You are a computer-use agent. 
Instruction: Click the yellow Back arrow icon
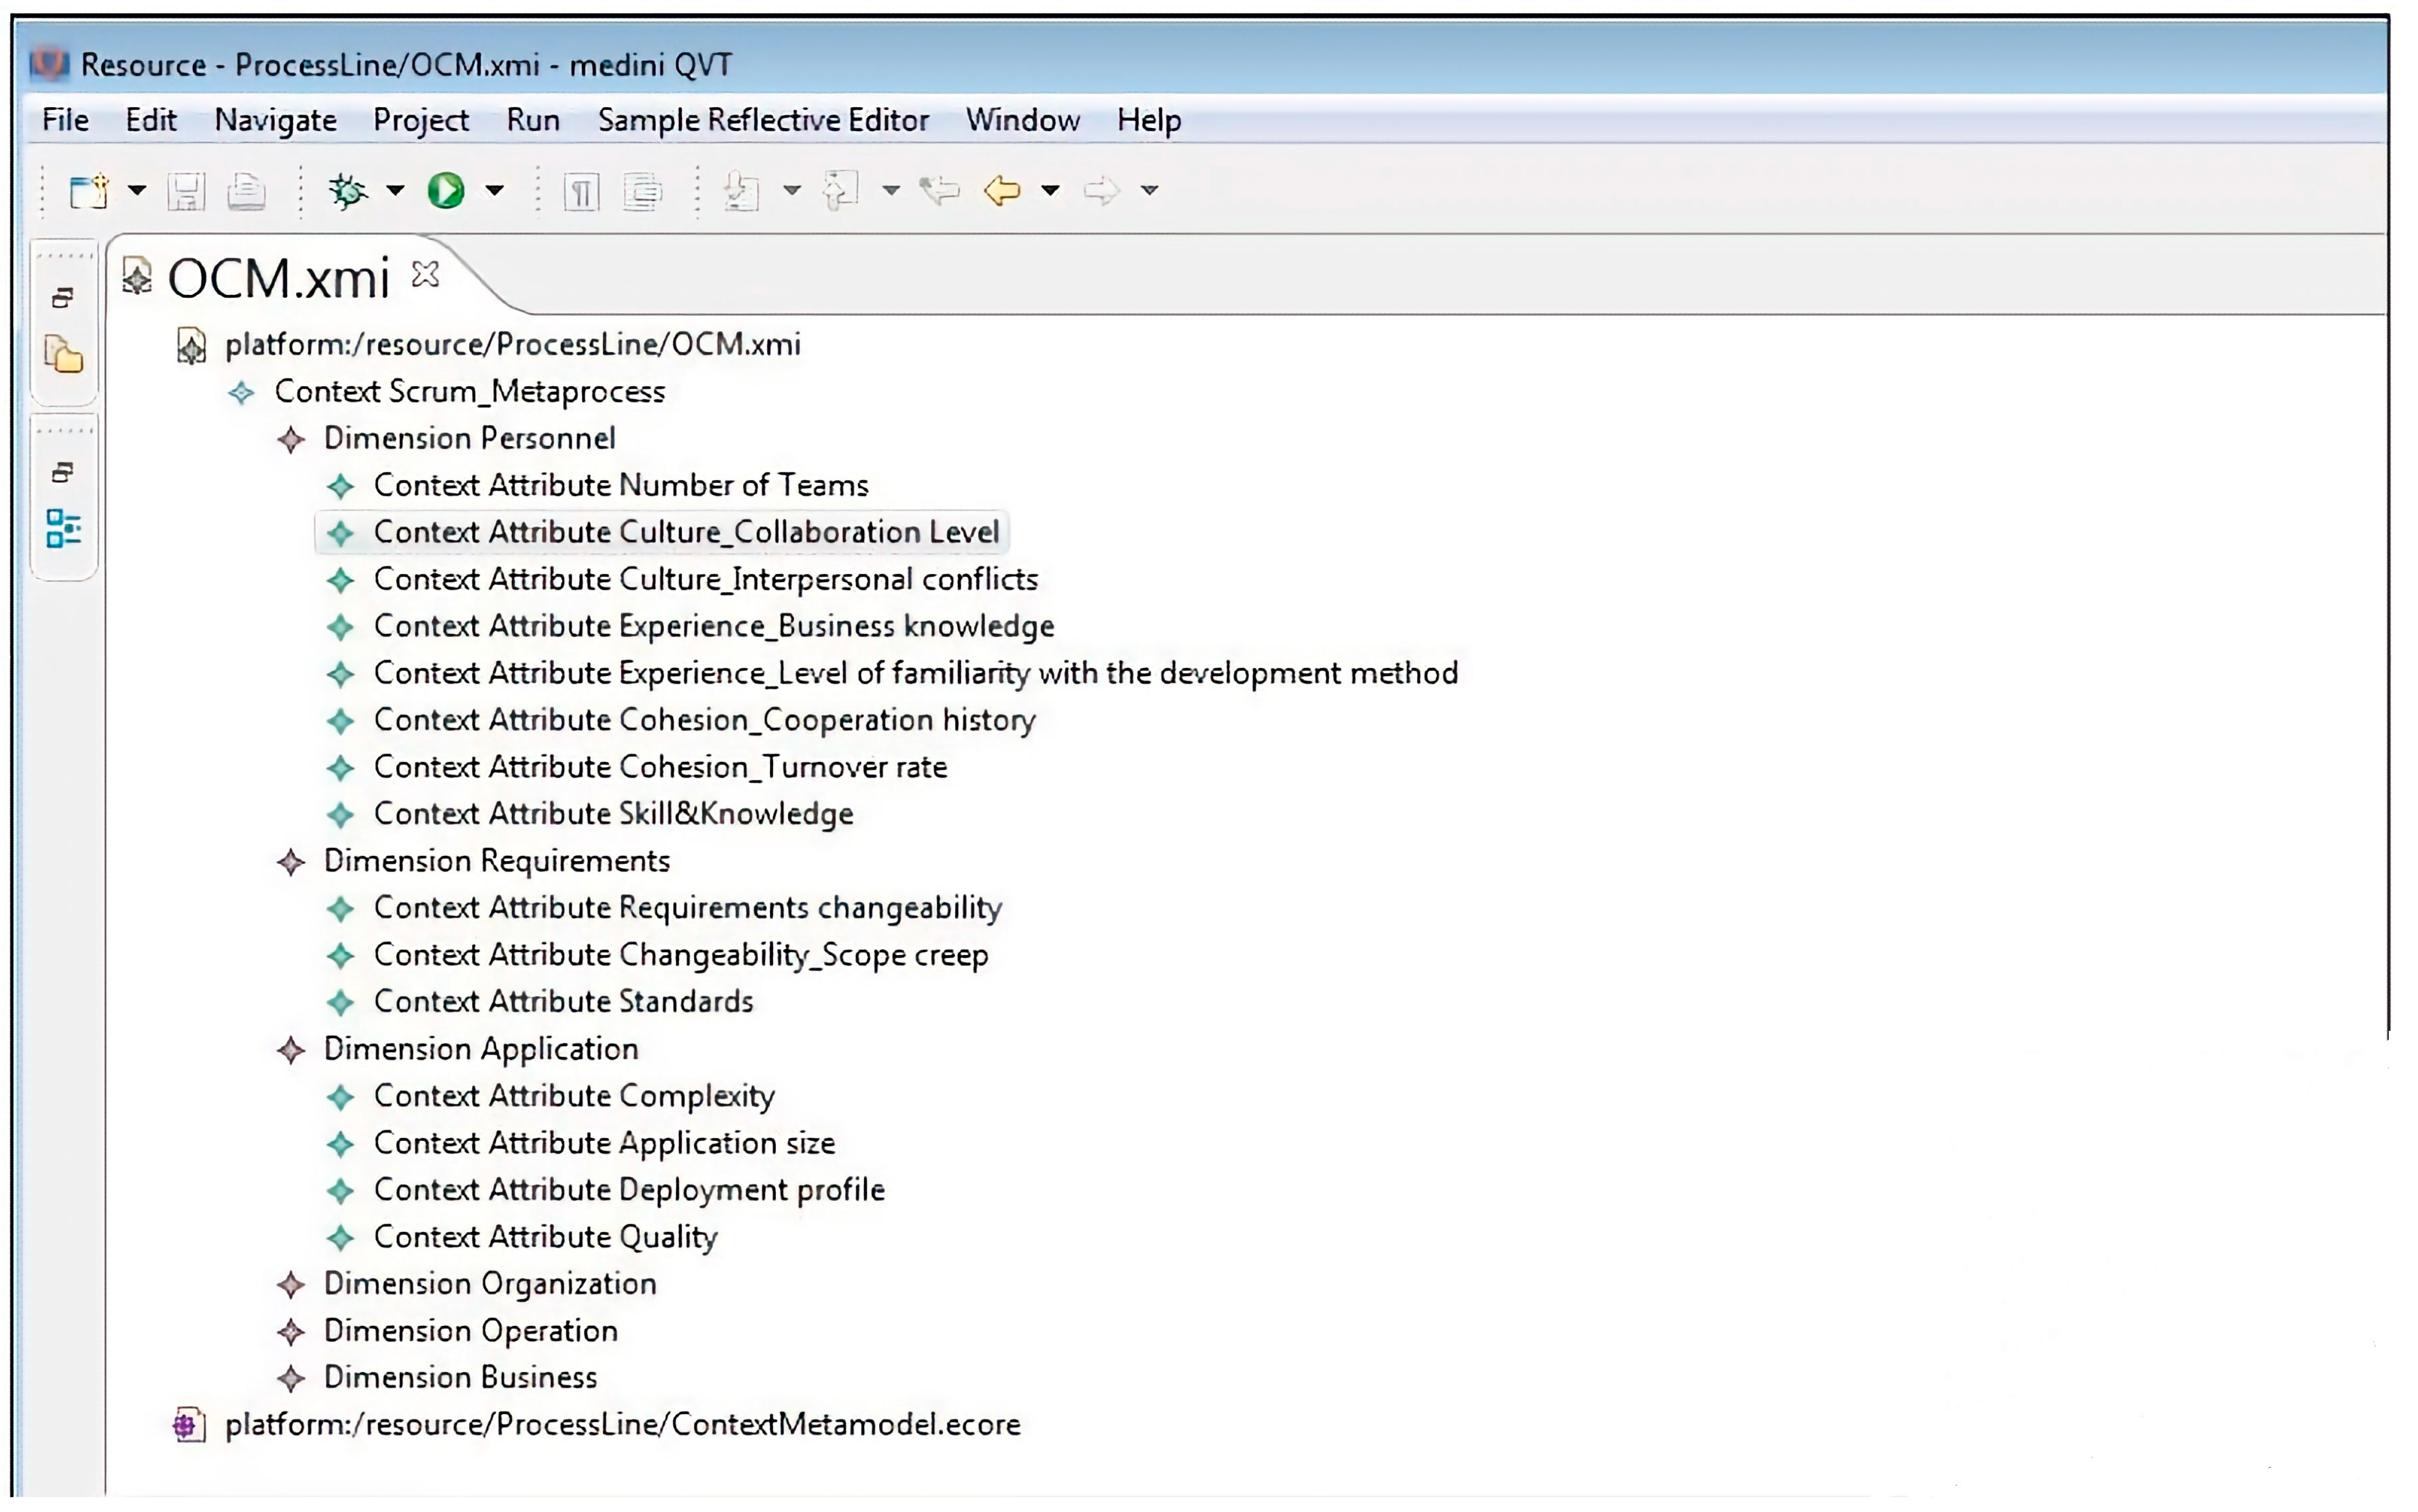click(x=1001, y=190)
